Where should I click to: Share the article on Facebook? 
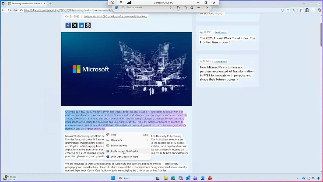68,25
